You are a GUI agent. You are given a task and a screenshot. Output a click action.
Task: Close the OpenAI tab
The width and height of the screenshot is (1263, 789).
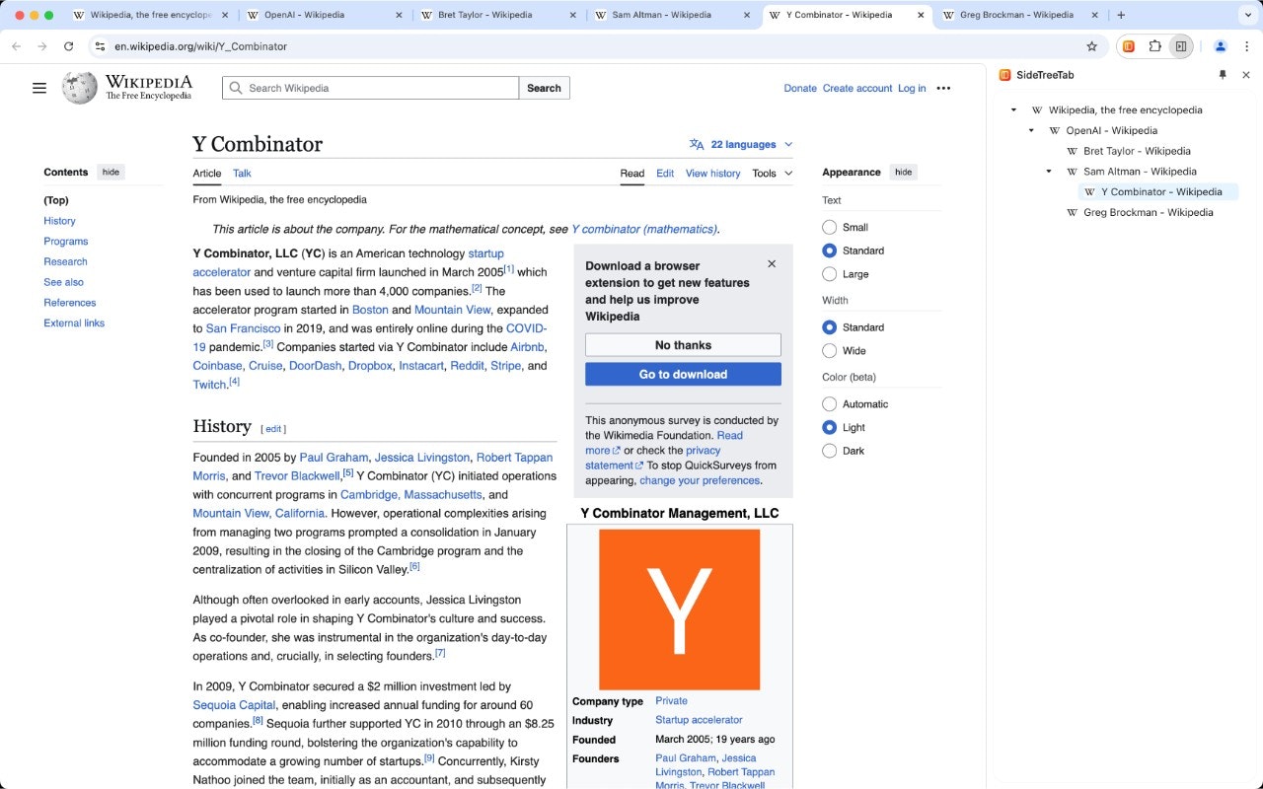(x=399, y=16)
